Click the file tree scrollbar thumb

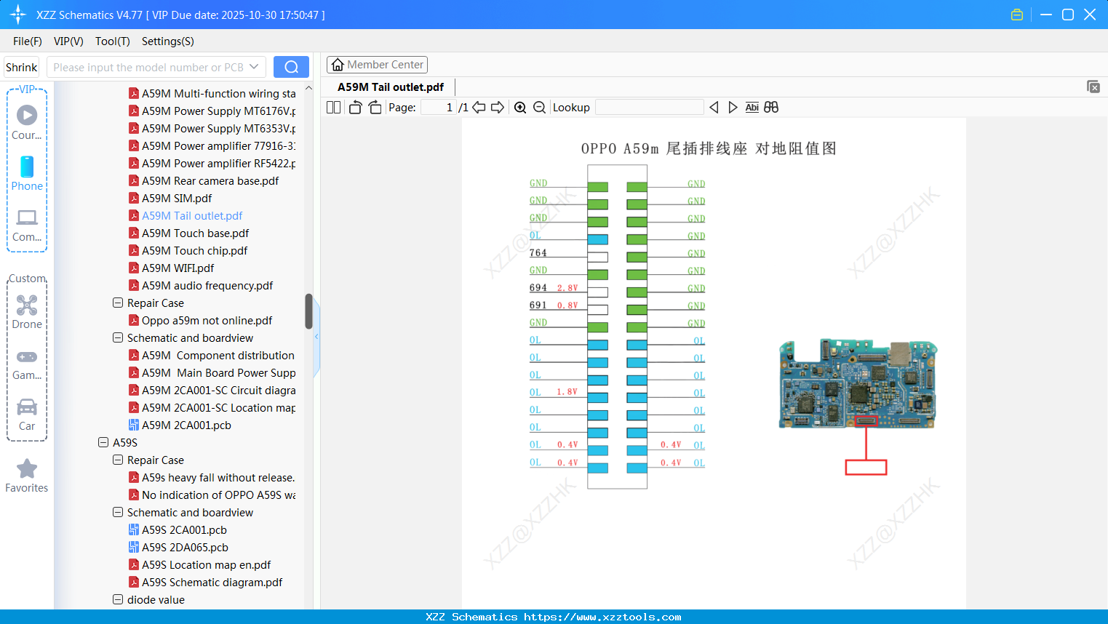coord(308,311)
